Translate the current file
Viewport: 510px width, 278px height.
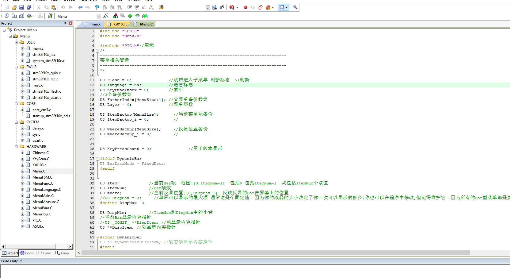click(x=7, y=16)
